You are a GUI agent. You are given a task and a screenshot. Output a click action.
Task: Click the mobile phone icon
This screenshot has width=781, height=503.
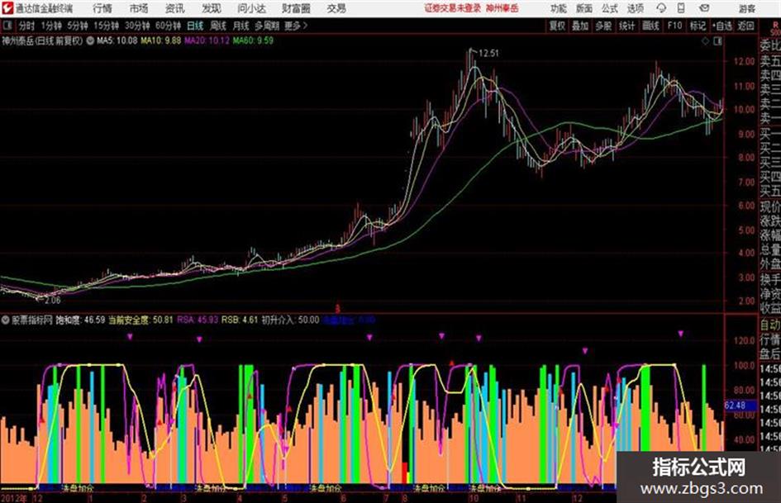click(x=681, y=8)
